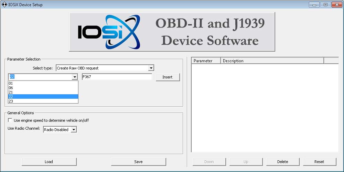
Task: Click the Reset button
Action: (x=320, y=162)
